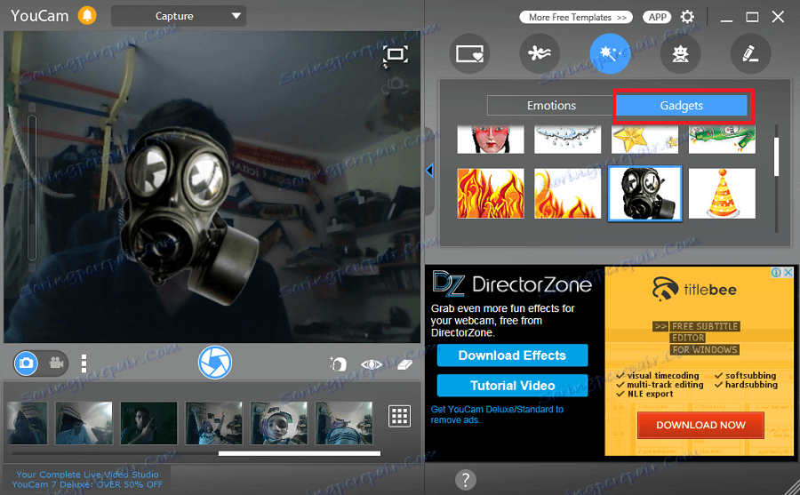This screenshot has height=495, width=800.
Task: Toggle the eye effects visibility icon
Action: coord(372,364)
